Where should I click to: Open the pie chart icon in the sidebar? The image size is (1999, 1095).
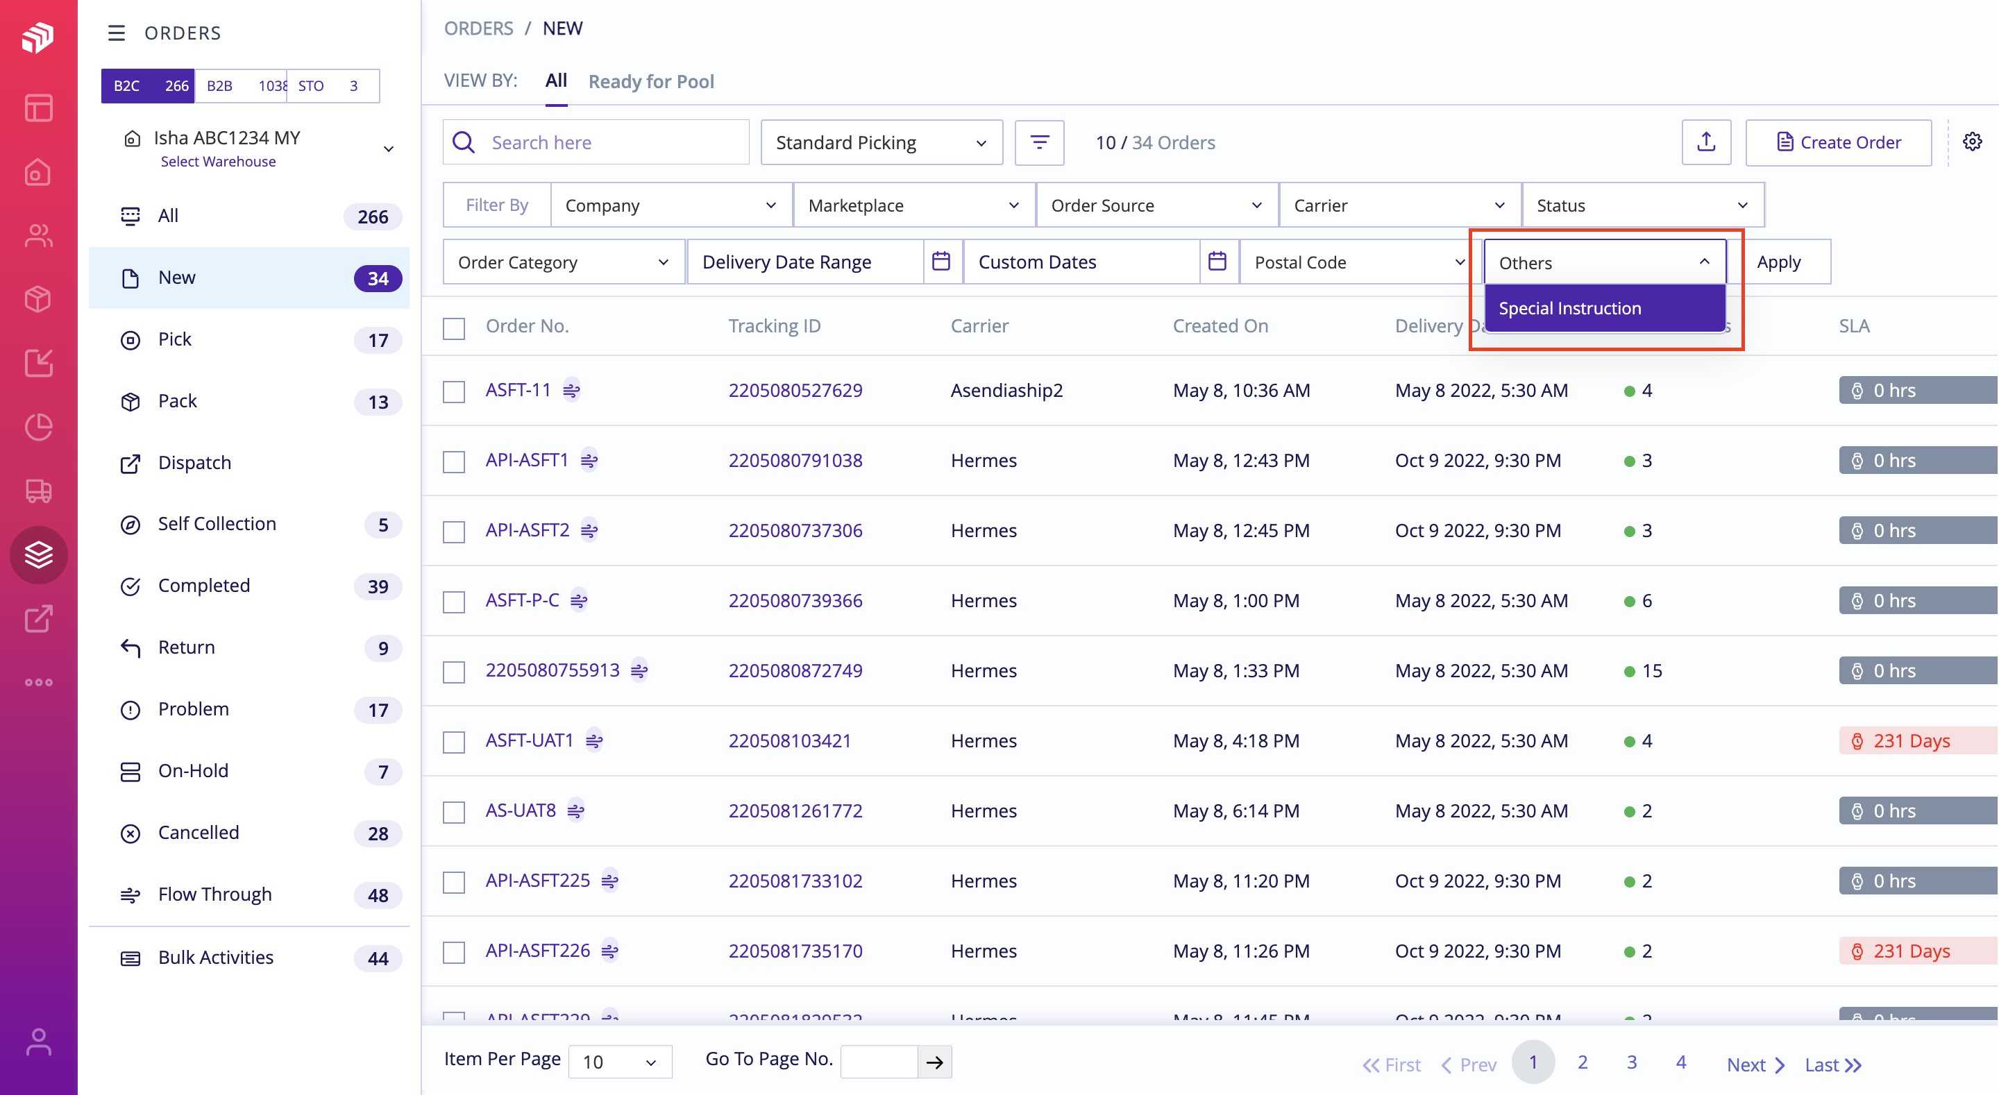tap(38, 427)
